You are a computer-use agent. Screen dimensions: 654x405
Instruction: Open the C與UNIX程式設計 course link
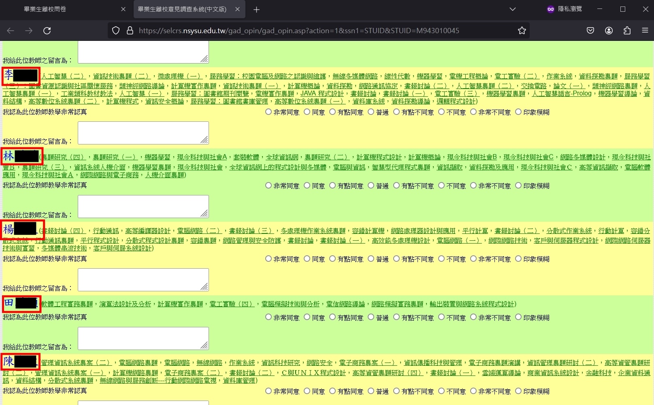313,373
